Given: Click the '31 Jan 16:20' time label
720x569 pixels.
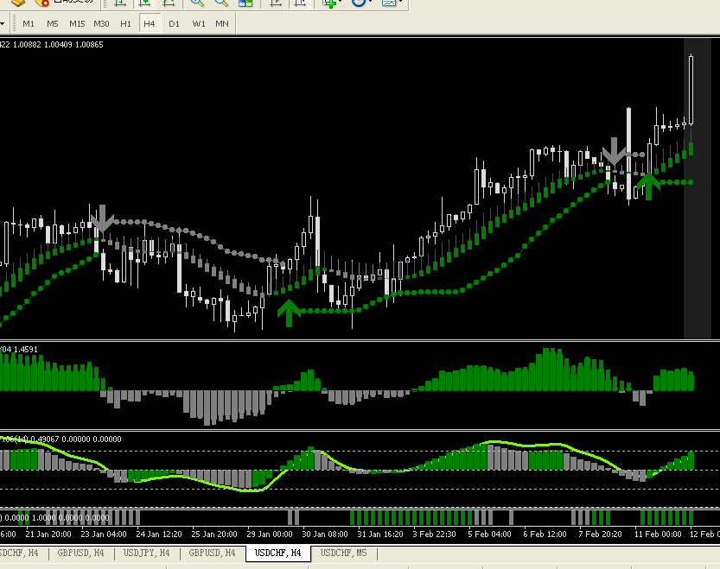Looking at the screenshot, I should pyautogui.click(x=380, y=534).
